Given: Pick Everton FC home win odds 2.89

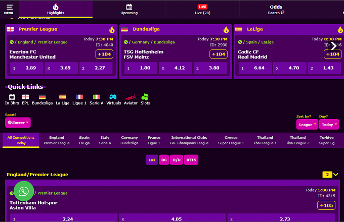Looking at the screenshot, I should (26, 68).
